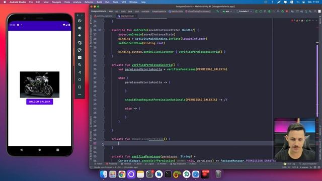
Task: Open the Event Log panel
Action: [x=289, y=164]
